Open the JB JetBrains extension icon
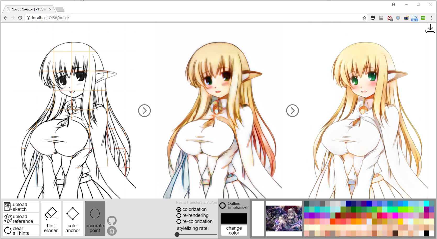The height and width of the screenshot is (239, 437). tap(381, 18)
